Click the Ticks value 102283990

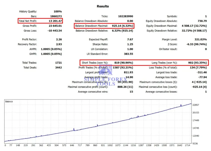125,16
